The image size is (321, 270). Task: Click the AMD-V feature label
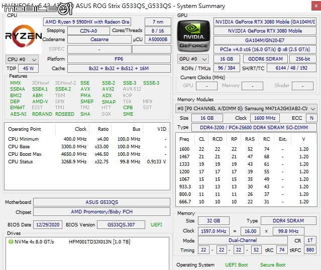tap(40, 101)
